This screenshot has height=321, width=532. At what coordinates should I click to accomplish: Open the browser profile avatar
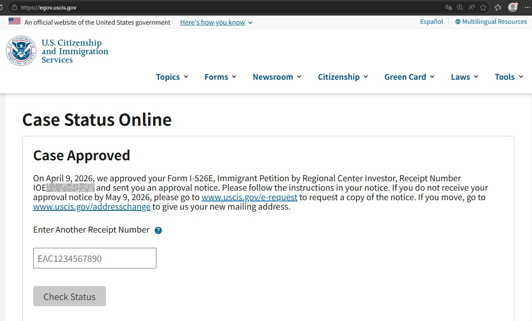pyautogui.click(x=513, y=7)
